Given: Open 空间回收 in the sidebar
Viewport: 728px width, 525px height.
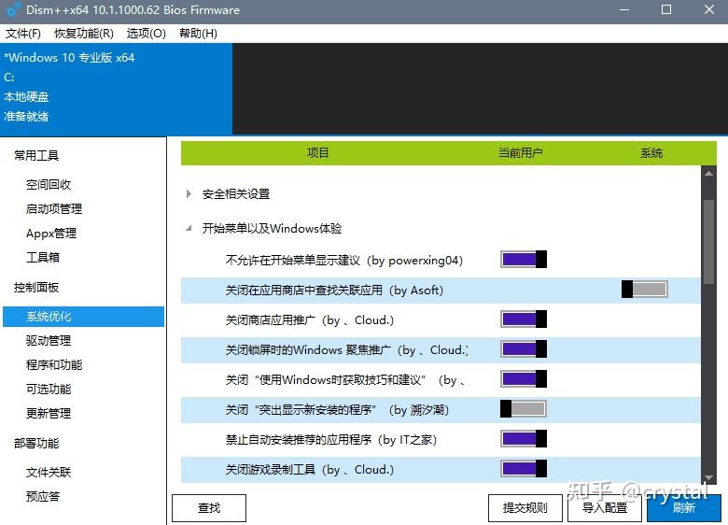Looking at the screenshot, I should point(49,184).
